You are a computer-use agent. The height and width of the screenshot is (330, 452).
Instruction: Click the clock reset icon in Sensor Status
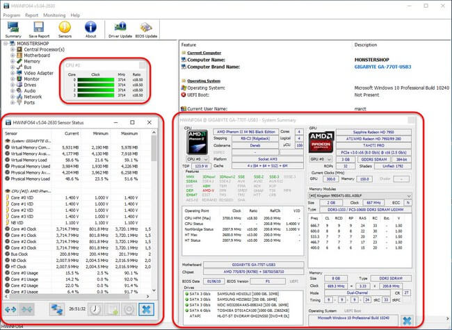[x=95, y=310]
